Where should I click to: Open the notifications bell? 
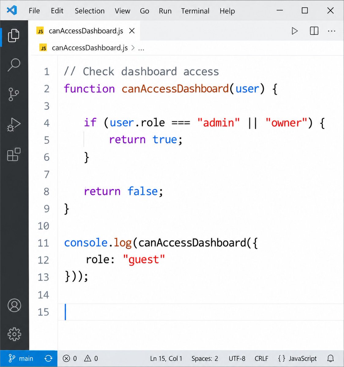tap(331, 358)
